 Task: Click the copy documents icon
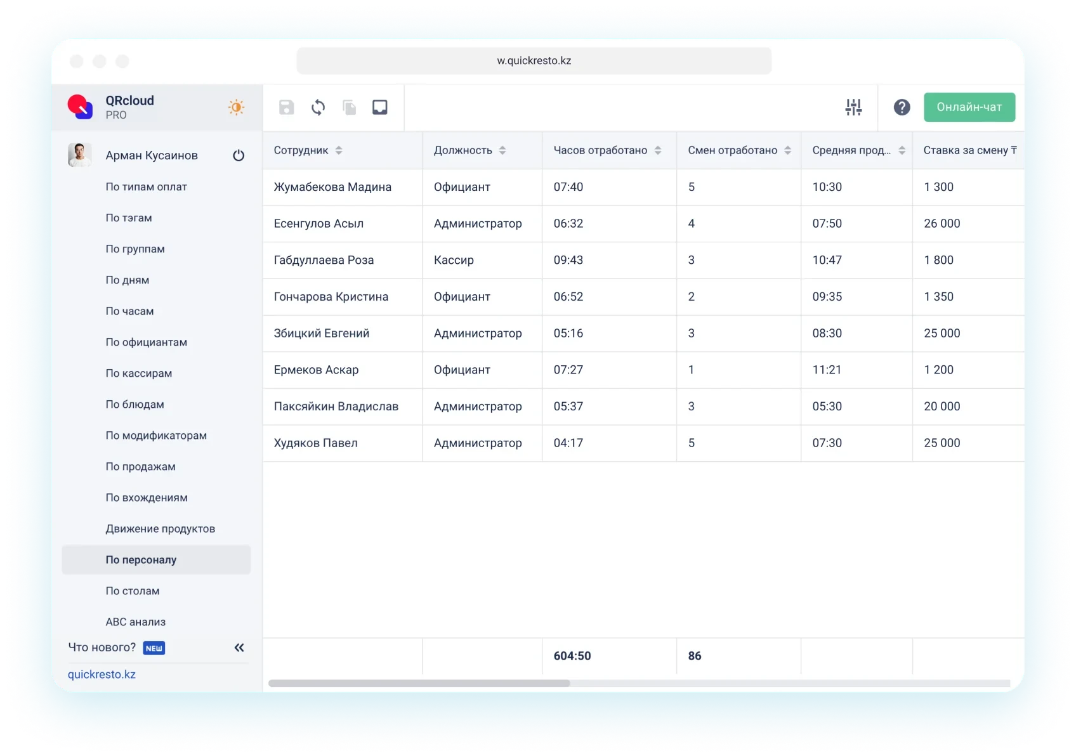pyautogui.click(x=349, y=107)
